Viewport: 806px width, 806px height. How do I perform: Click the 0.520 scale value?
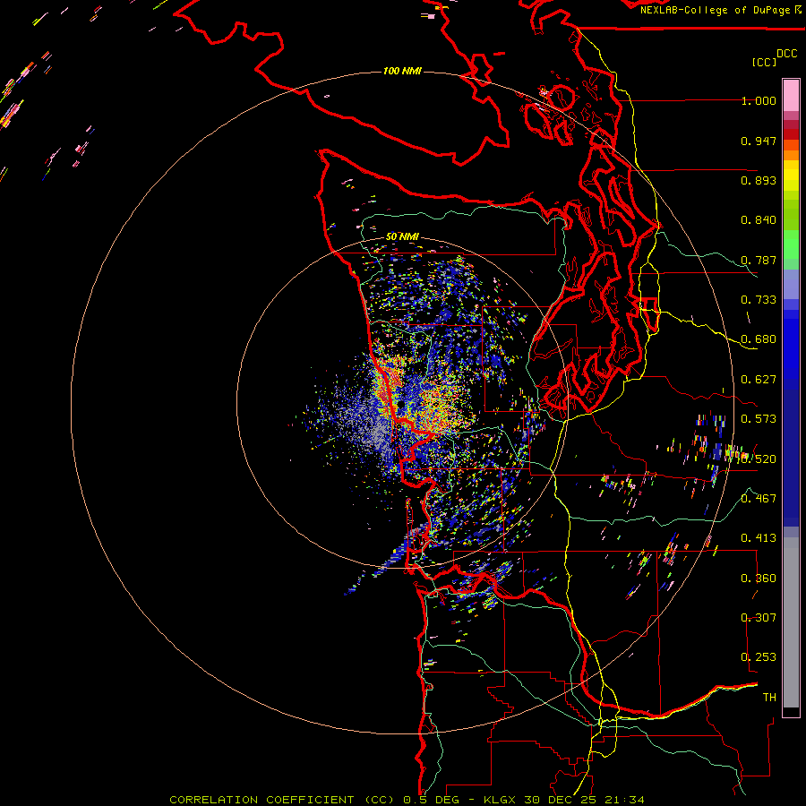tap(759, 459)
